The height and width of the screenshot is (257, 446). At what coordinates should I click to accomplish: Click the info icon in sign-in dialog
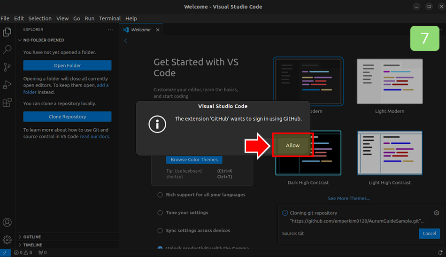click(157, 124)
